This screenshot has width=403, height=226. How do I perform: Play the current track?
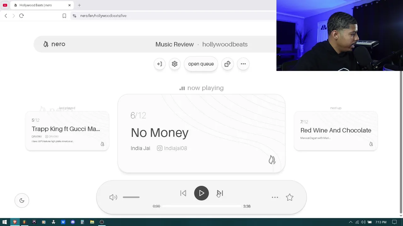pyautogui.click(x=201, y=193)
